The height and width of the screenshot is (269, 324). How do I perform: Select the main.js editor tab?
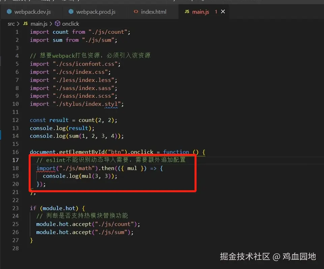(200, 12)
